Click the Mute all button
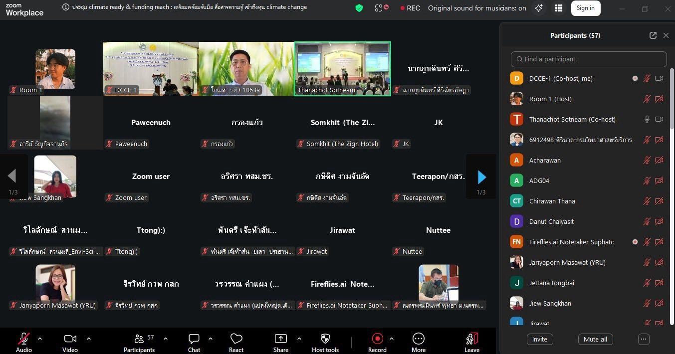Image resolution: width=675 pixels, height=354 pixels. (596, 339)
